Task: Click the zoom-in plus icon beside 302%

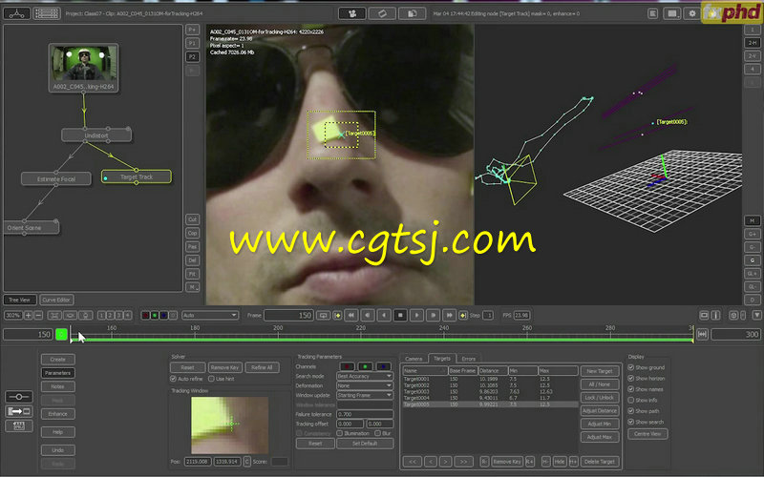Action: [28, 316]
